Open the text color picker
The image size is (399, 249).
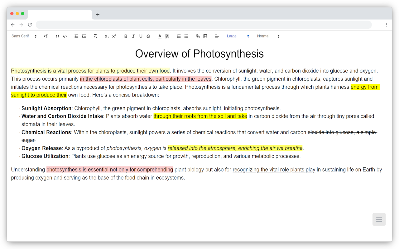click(160, 36)
